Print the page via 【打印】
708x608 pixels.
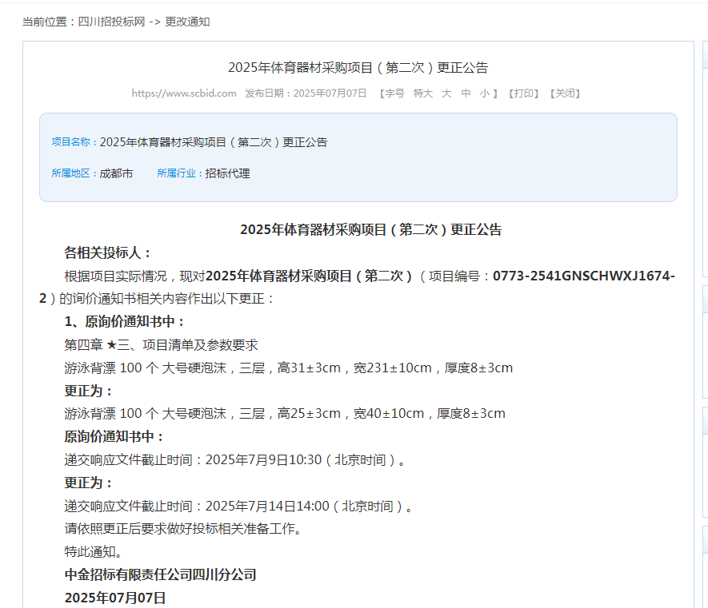524,93
